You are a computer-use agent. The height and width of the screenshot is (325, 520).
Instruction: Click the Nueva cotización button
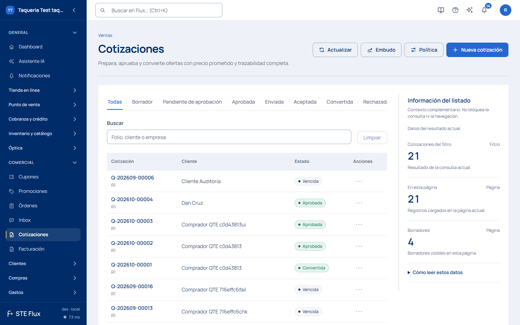(x=477, y=50)
